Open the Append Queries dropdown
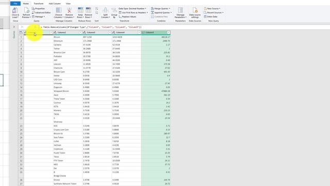 pos(161,12)
